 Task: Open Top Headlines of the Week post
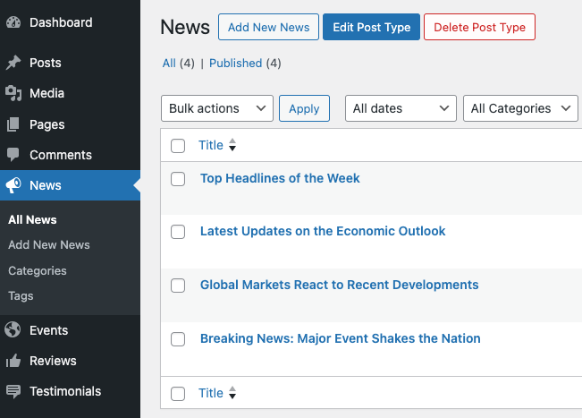[x=280, y=178]
